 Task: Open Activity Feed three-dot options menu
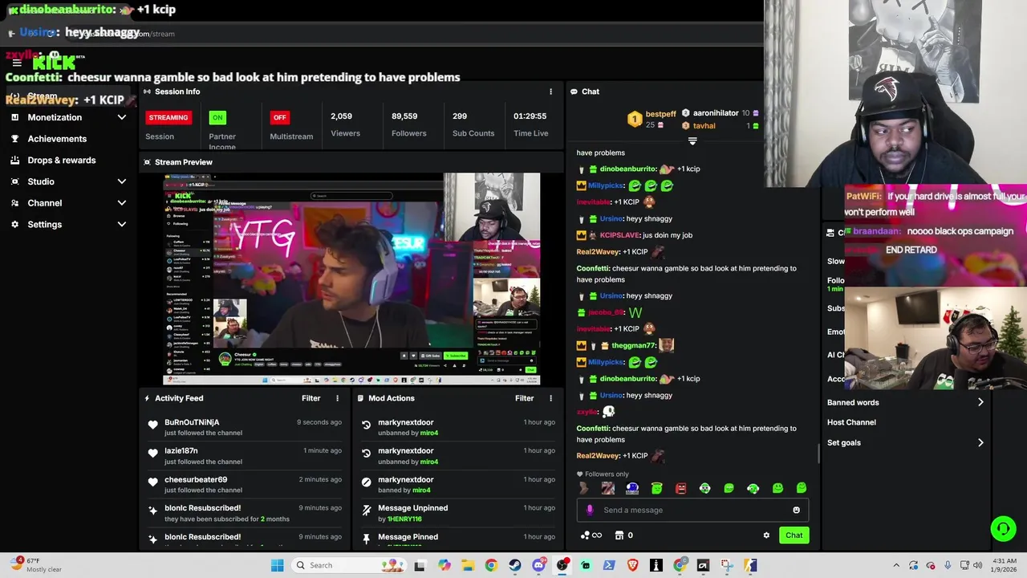click(x=337, y=398)
